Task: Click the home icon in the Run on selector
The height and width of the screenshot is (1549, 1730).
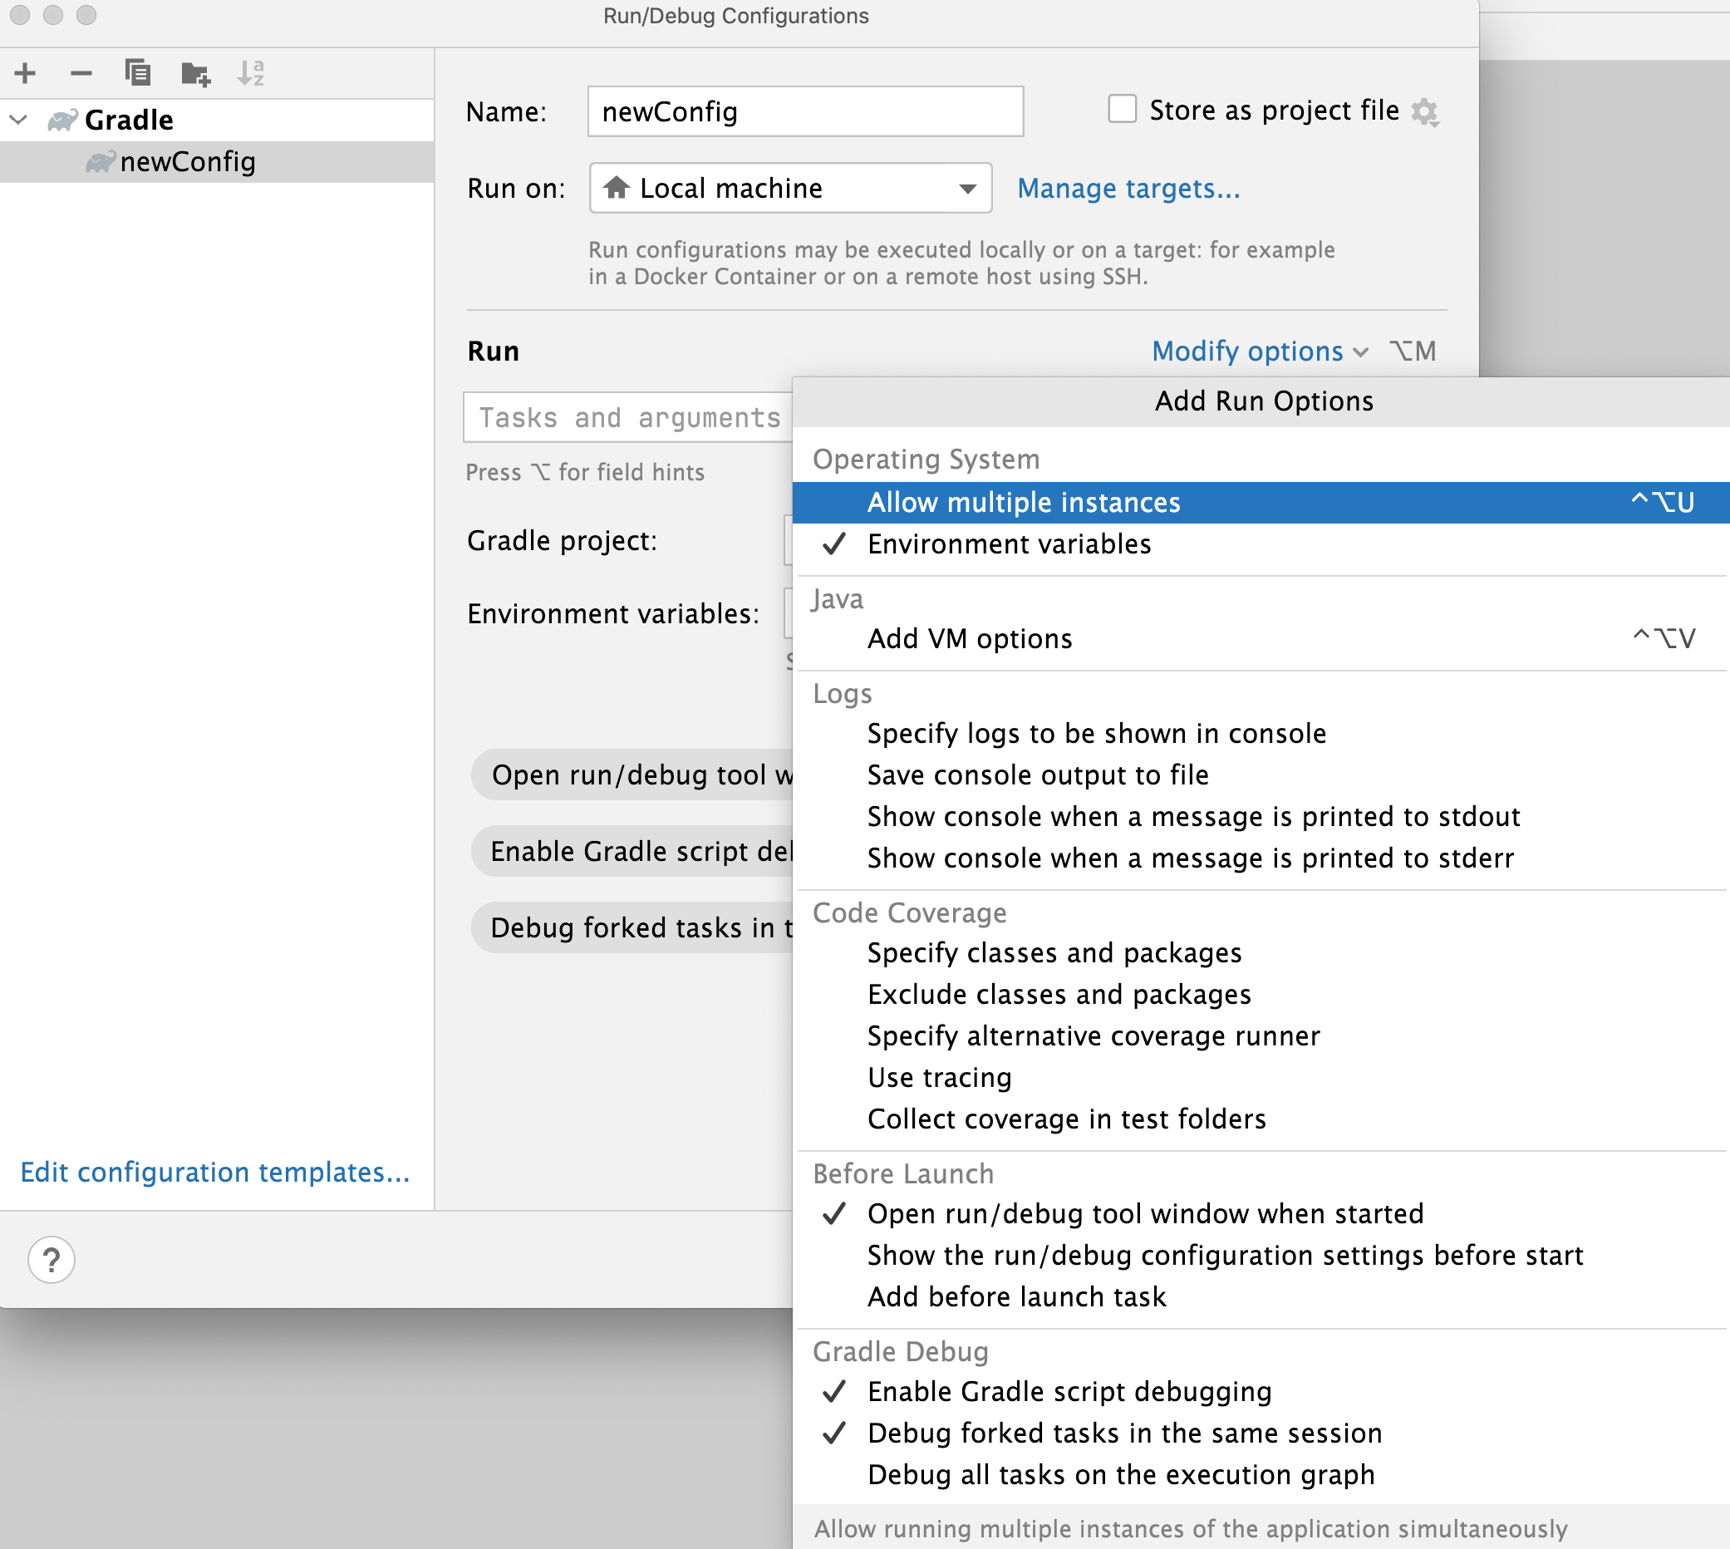Action: click(616, 188)
